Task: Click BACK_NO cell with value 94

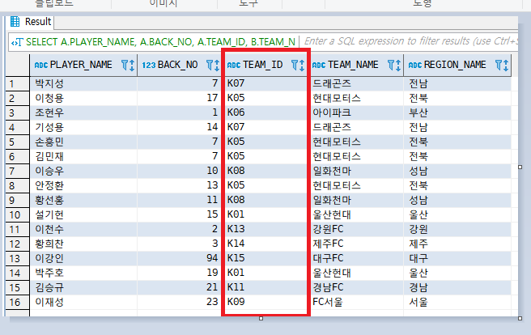Action: tap(180, 258)
